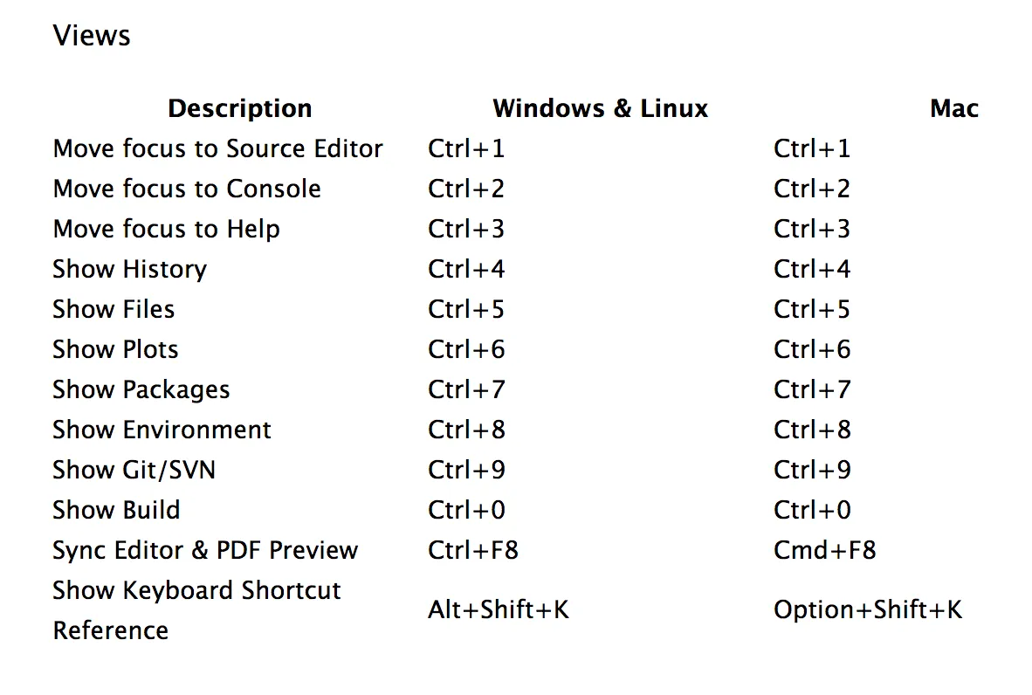This screenshot has width=1032, height=695.
Task: Click the Move focus to Console entry
Action: point(187,189)
